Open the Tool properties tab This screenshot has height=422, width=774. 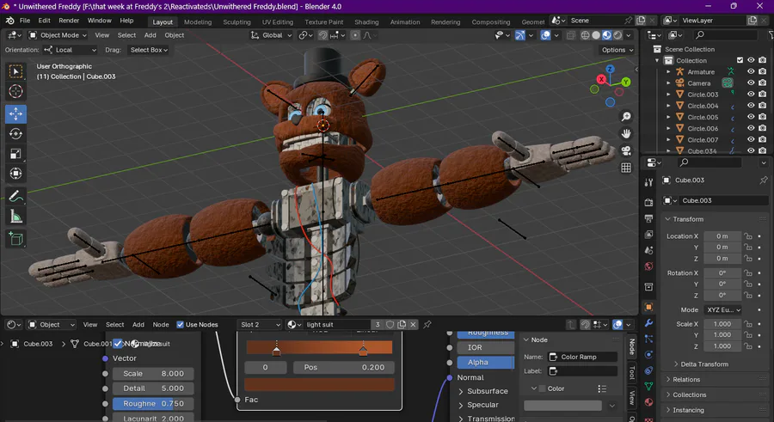click(648, 182)
